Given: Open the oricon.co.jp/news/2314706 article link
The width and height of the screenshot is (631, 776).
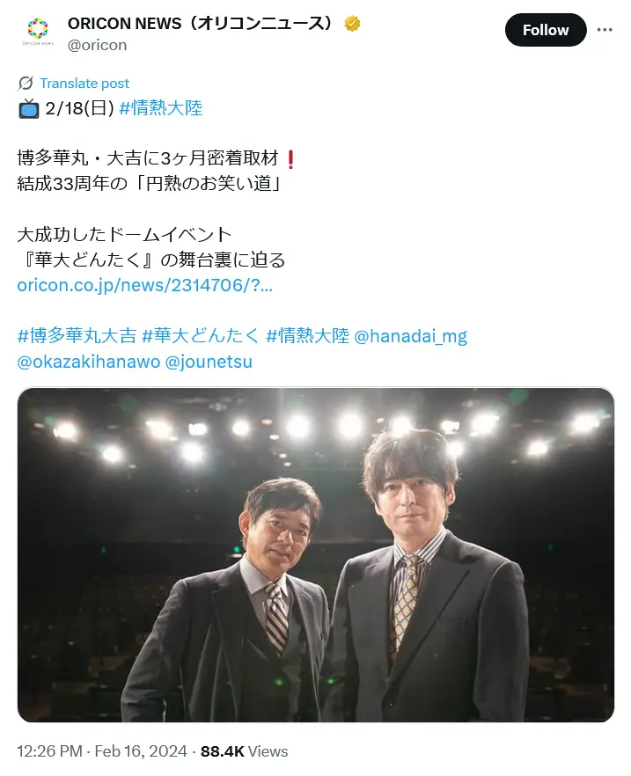Looking at the screenshot, I should 144,285.
